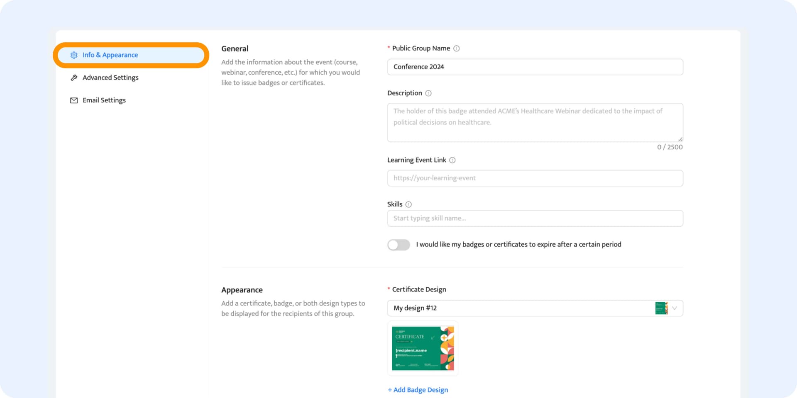Click inside the Learning Event Link field
The height and width of the screenshot is (398, 797).
tap(535, 178)
